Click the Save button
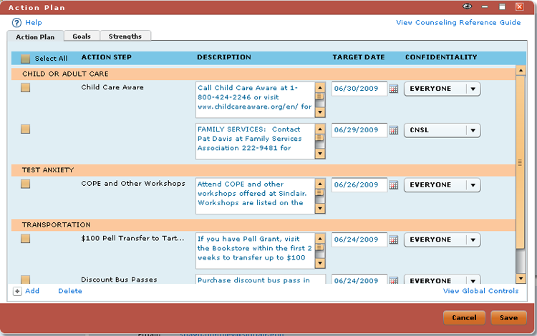 click(x=508, y=317)
